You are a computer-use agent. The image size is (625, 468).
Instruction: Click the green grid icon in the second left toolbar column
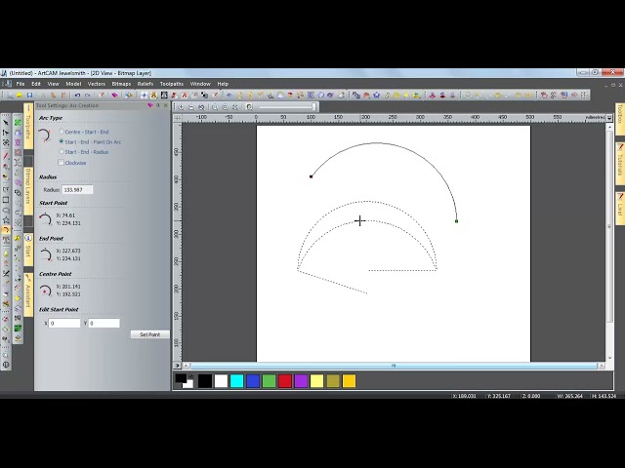[18, 122]
